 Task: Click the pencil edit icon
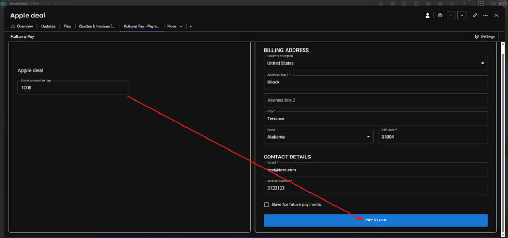click(475, 15)
